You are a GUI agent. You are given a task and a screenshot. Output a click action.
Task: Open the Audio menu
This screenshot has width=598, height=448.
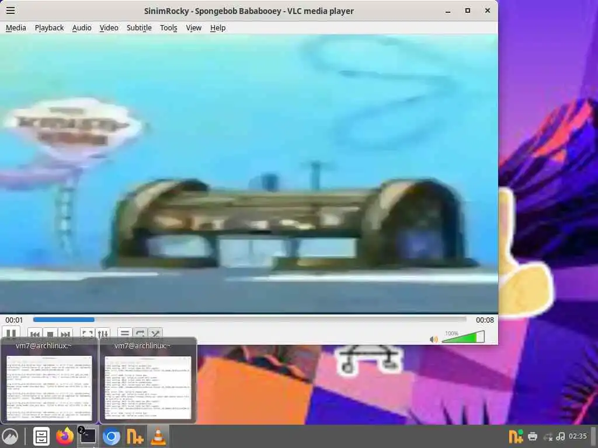(x=82, y=28)
